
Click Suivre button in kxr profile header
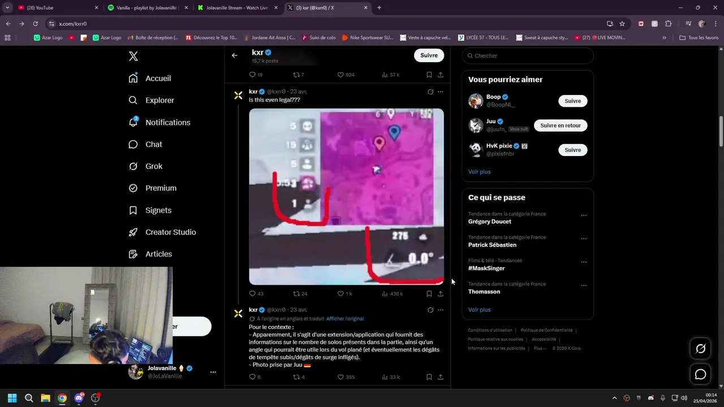pyautogui.click(x=429, y=55)
